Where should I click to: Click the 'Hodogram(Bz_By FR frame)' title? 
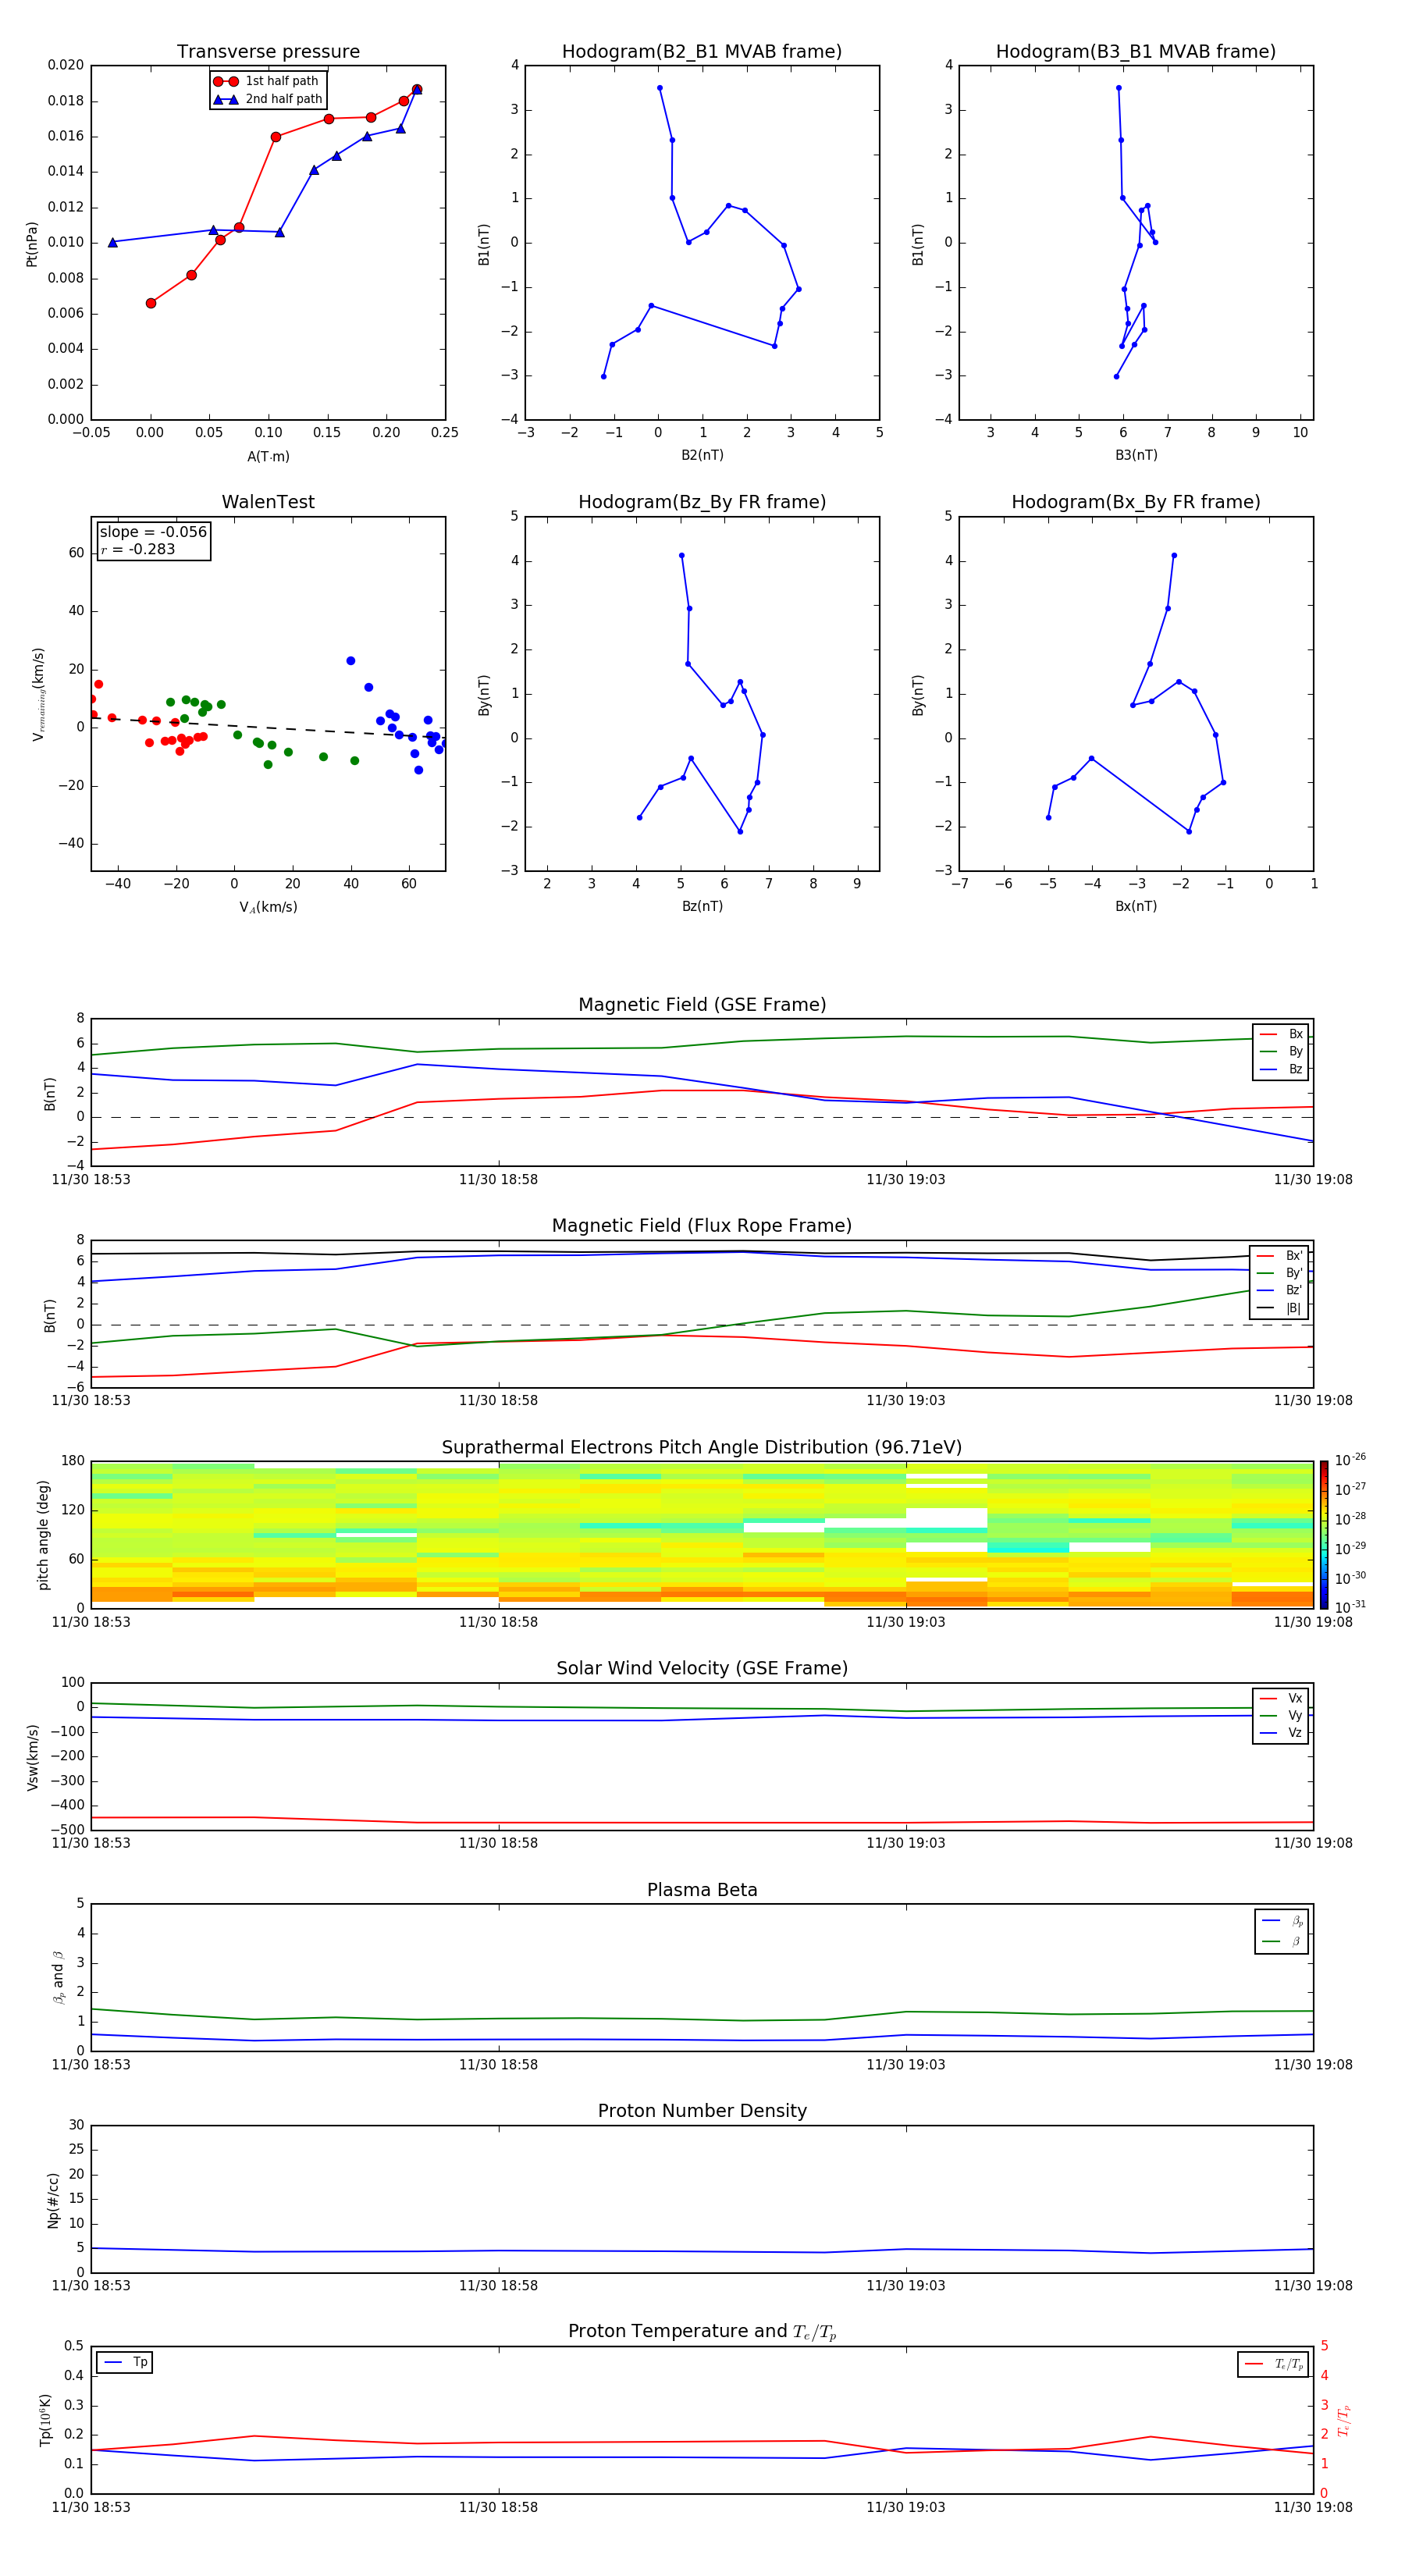coord(702,502)
